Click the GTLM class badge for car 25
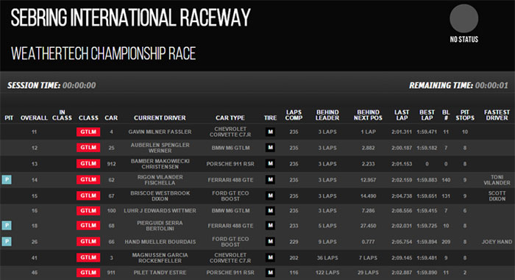 point(88,148)
